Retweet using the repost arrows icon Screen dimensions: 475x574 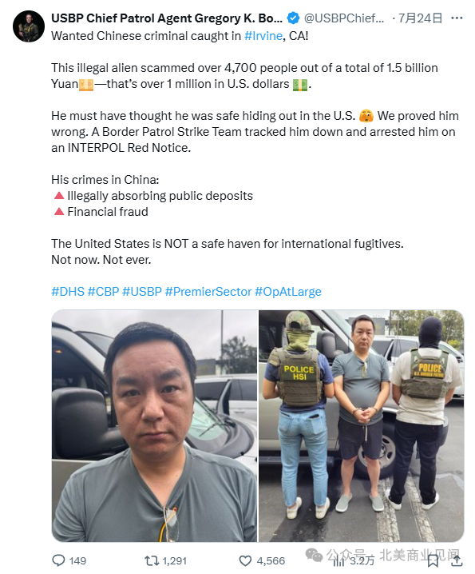pos(152,560)
